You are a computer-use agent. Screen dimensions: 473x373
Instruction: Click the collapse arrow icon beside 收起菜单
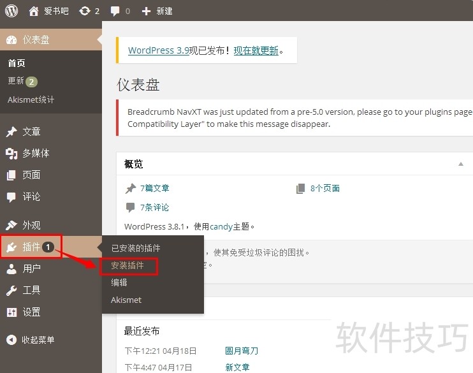point(11,340)
